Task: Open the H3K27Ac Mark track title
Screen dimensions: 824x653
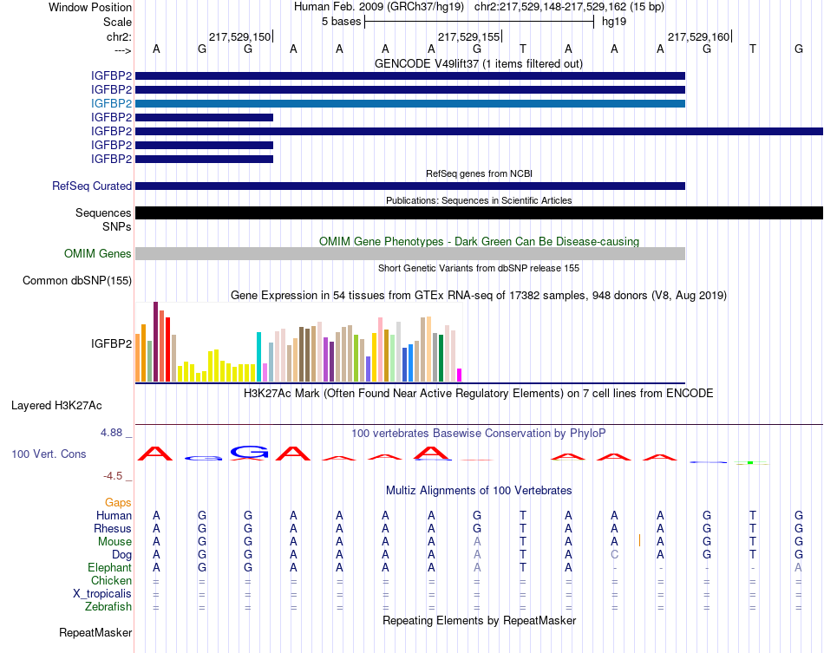Action: click(478, 394)
